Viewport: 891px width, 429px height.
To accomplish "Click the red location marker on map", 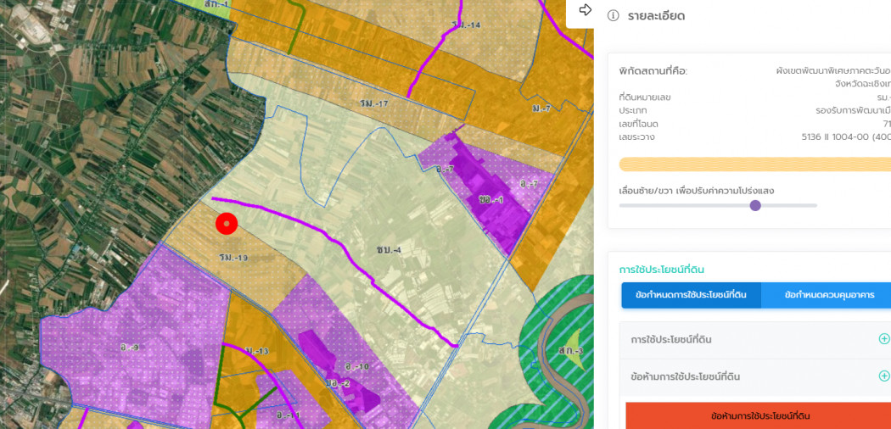I will pos(227,224).
